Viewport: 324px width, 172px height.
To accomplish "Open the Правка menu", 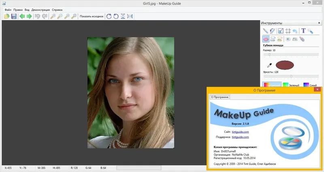I will click(18, 10).
